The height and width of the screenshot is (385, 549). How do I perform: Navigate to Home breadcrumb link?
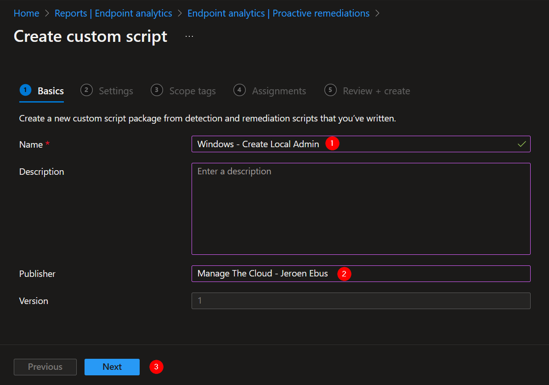[26, 13]
